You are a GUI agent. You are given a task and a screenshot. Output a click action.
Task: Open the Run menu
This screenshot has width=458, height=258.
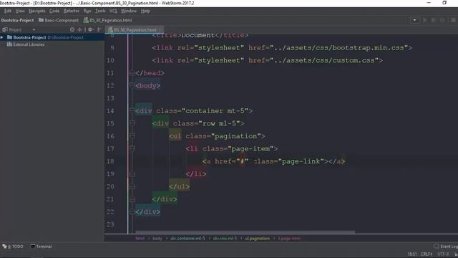pos(87,11)
